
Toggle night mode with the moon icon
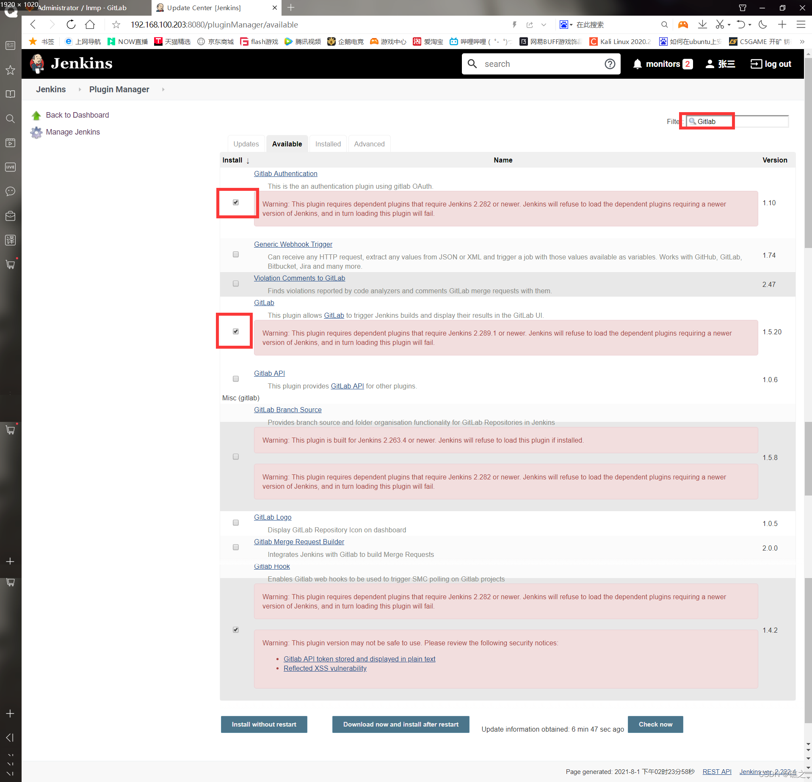point(763,25)
